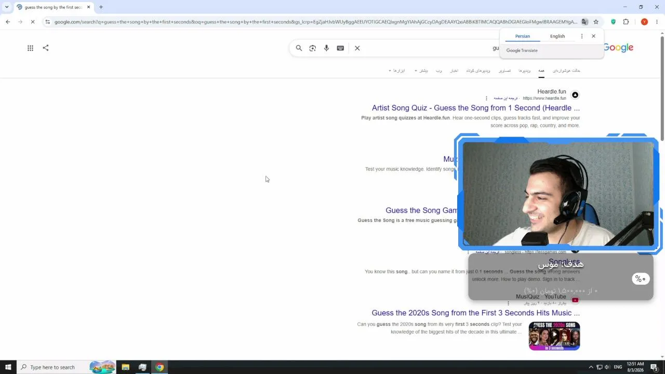Open the 'Guess the Song Game' result
The width and height of the screenshot is (665, 374).
421,210
